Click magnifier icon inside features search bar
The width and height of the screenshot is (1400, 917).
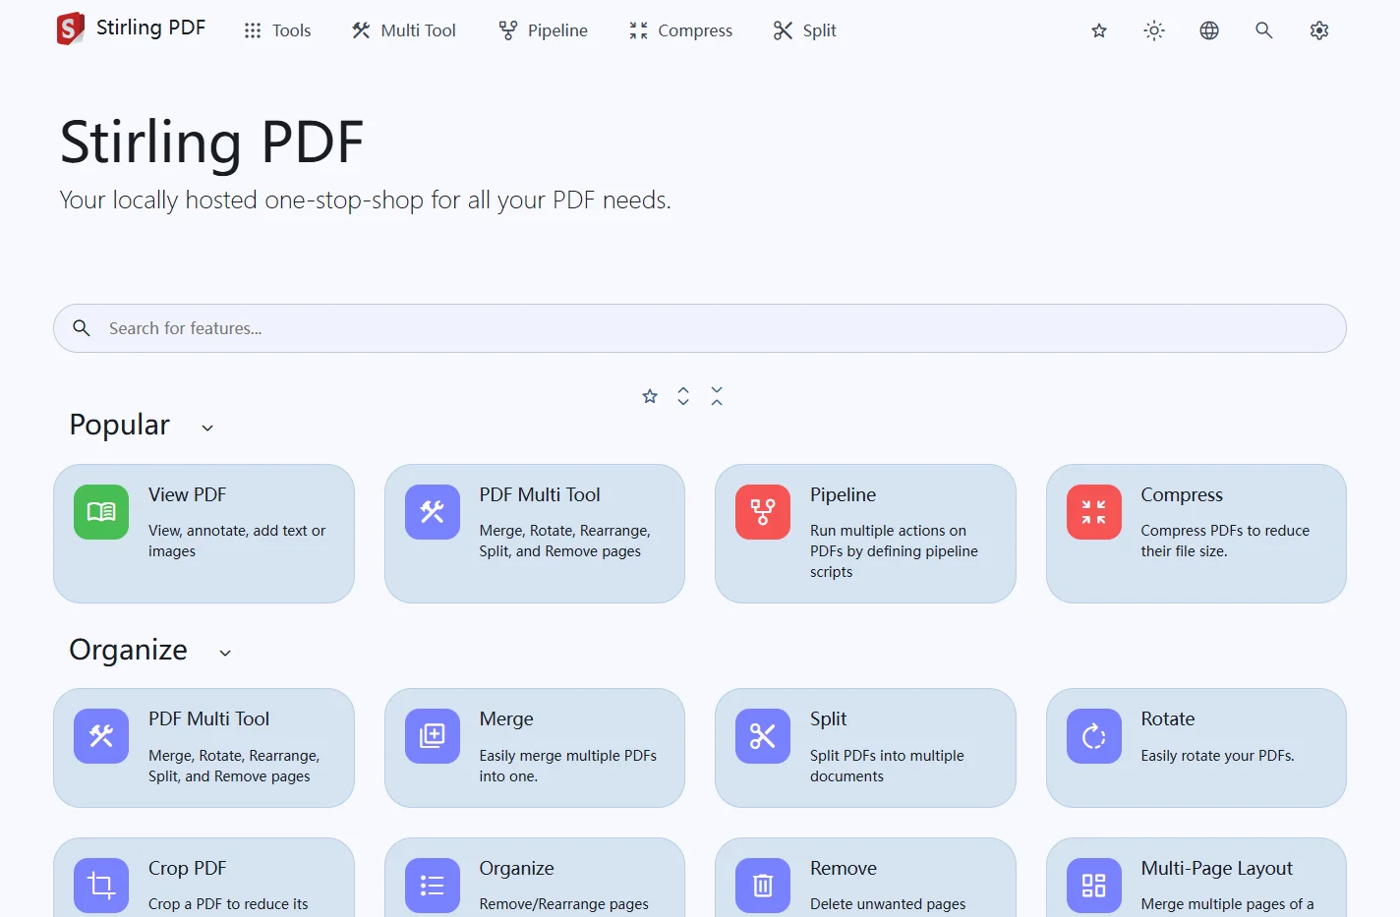click(82, 328)
